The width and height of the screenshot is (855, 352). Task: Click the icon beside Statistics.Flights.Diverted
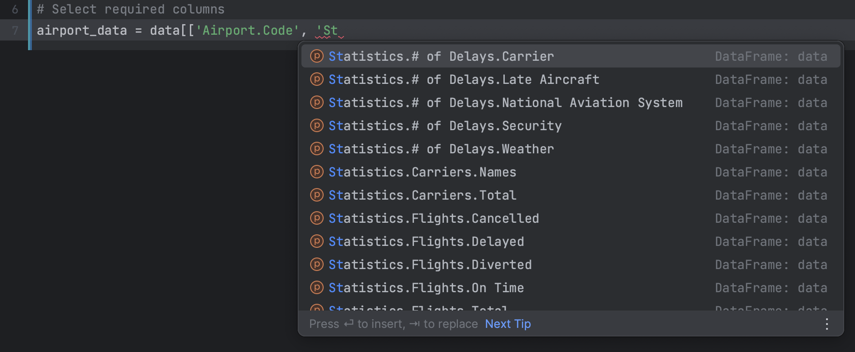point(316,265)
